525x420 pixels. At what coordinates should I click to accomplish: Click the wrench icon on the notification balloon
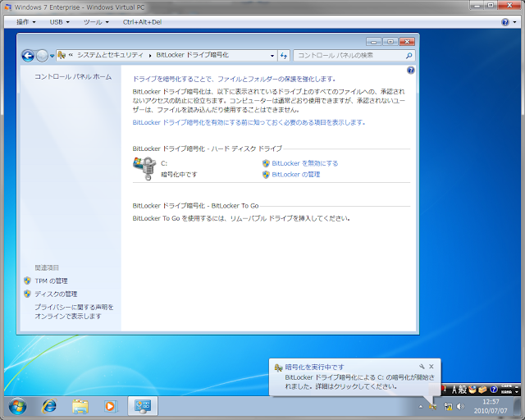pos(422,367)
